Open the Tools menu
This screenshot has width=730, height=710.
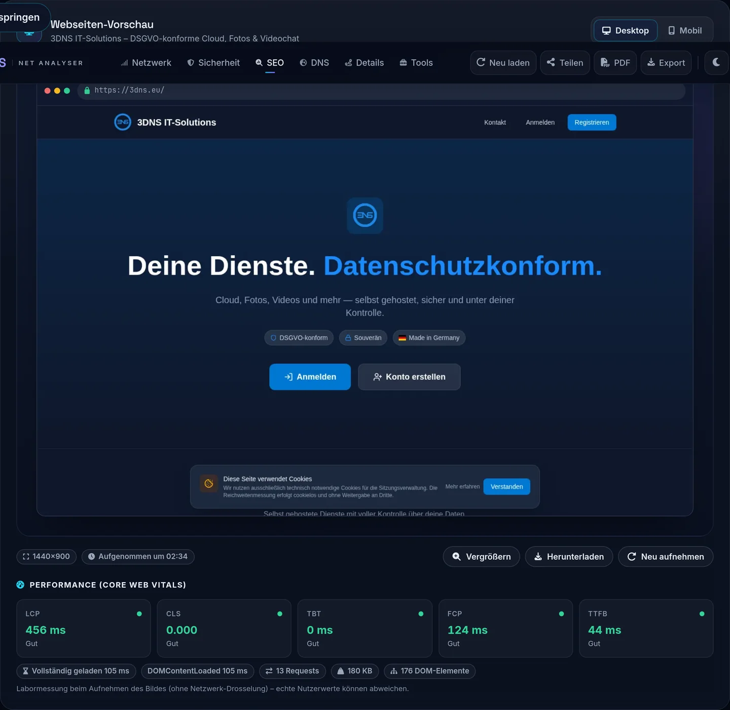coord(416,63)
